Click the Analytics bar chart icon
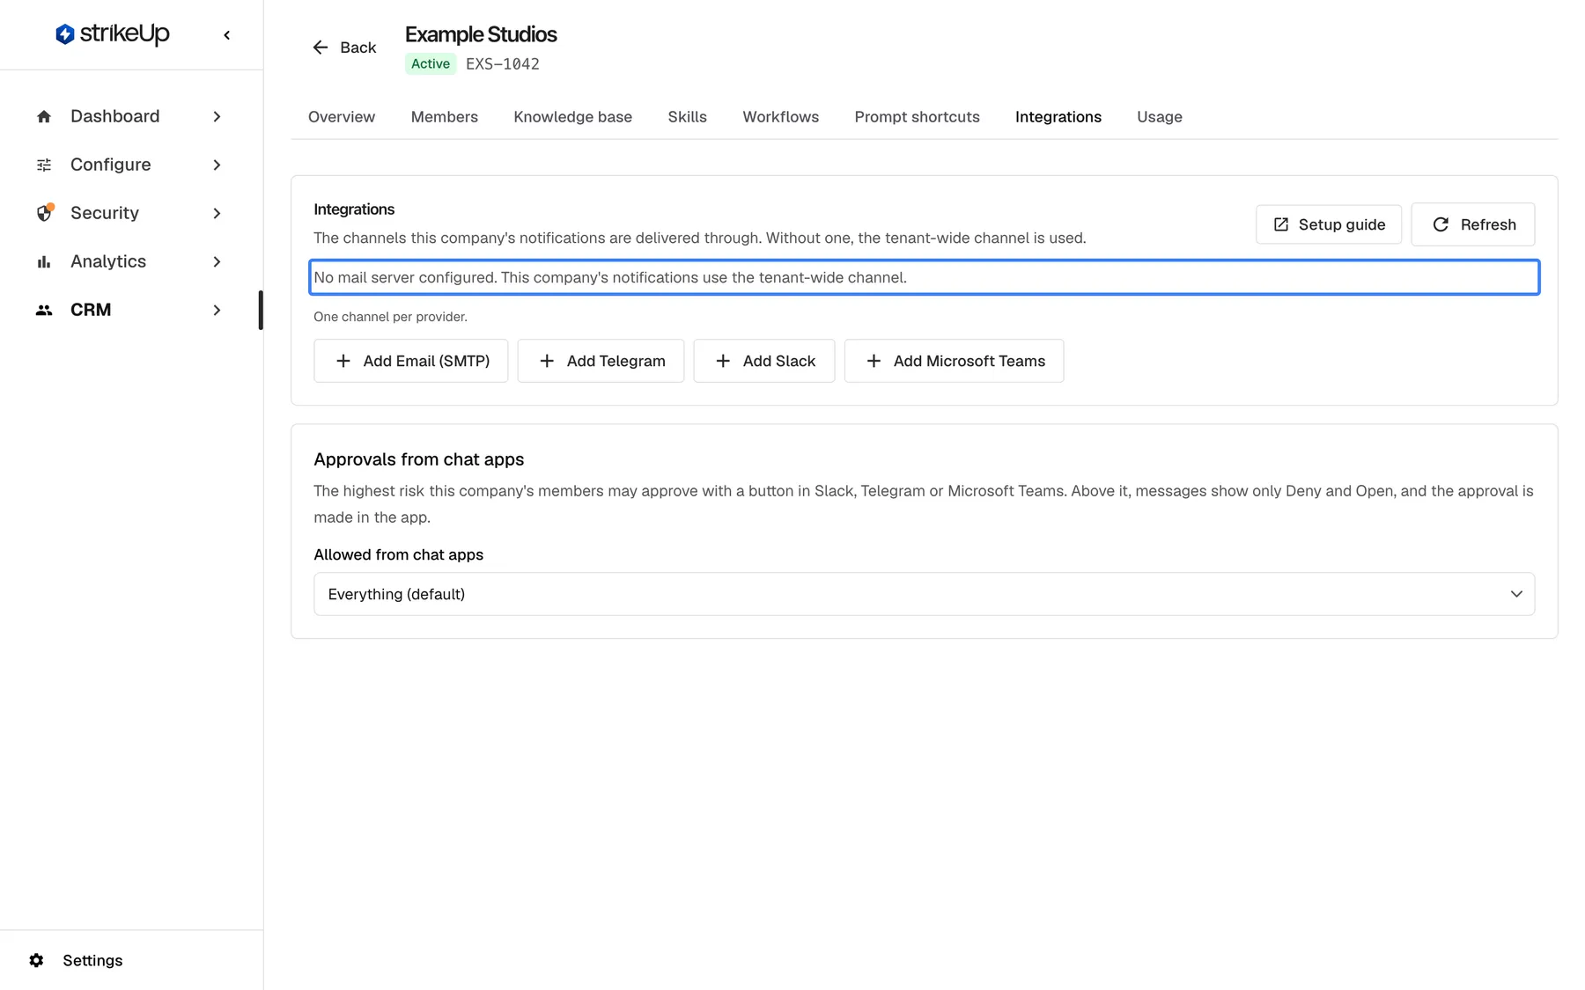This screenshot has height=990, width=1585. (x=44, y=262)
